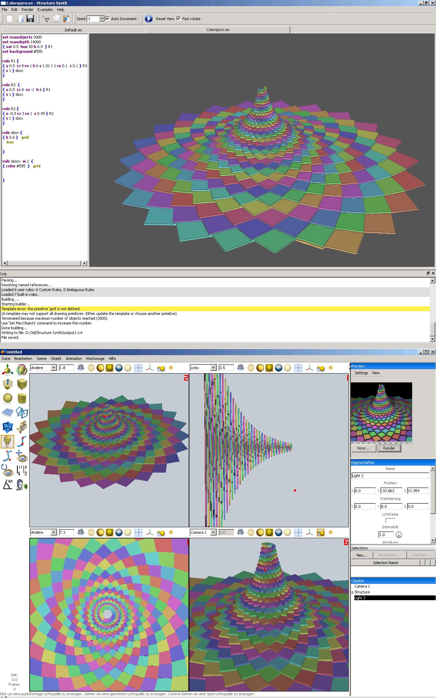Select the Move viewpoint eye tool
The width and height of the screenshot is (436, 698).
(x=22, y=456)
